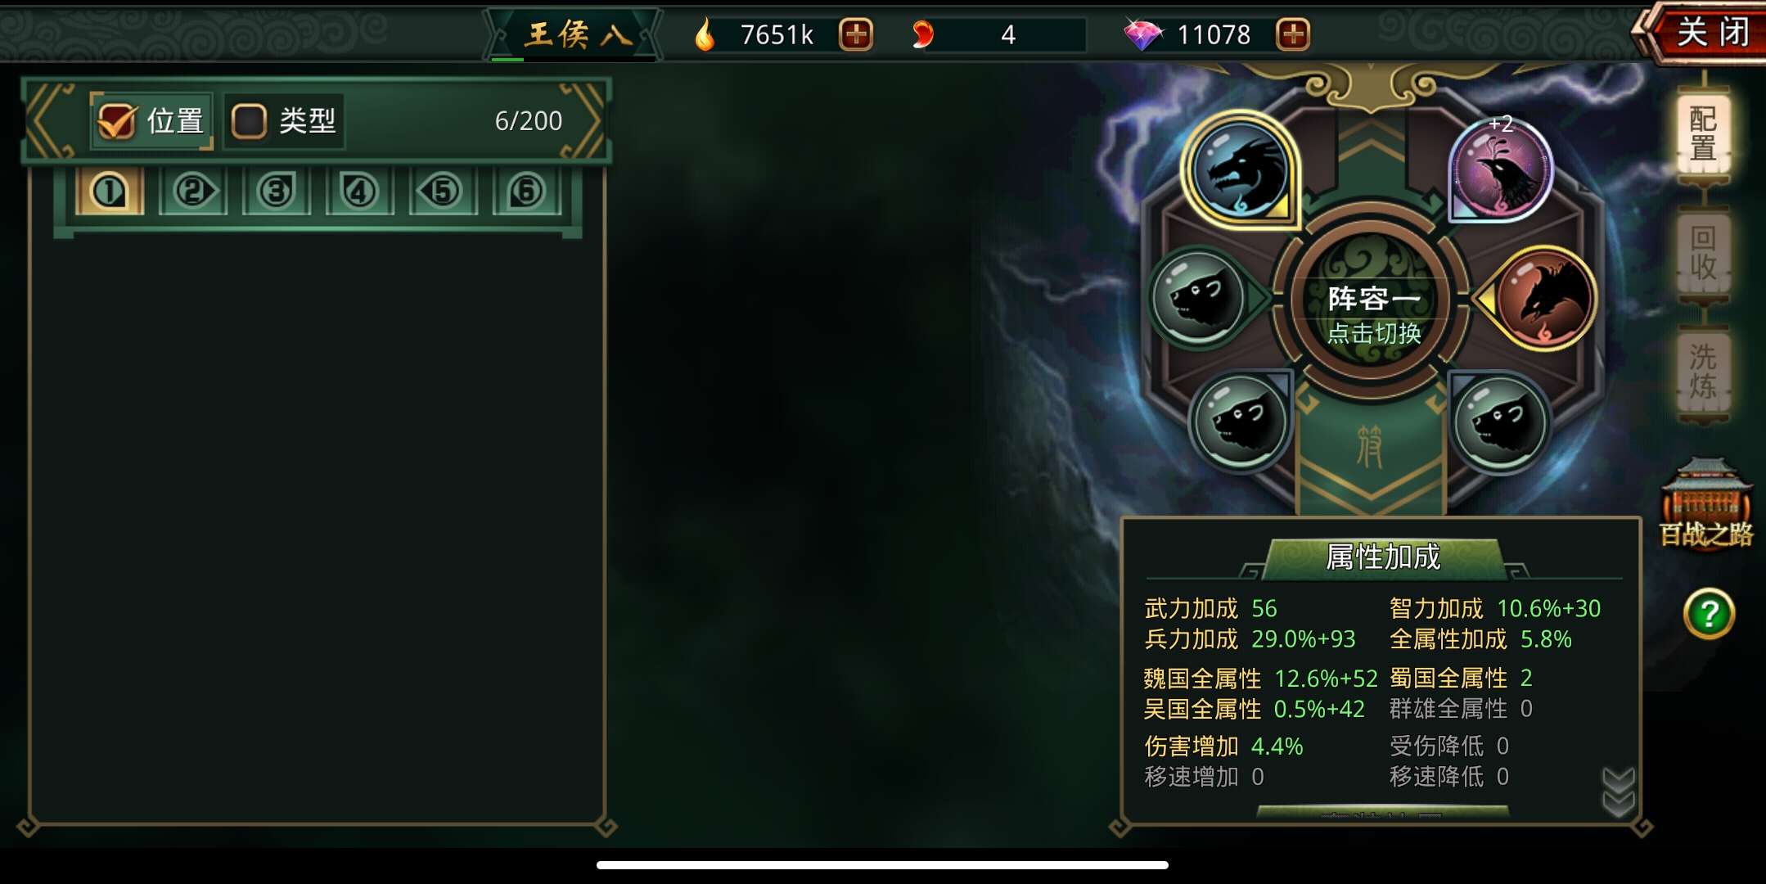1766x884 pixels.
Task: Expand attribute panel with down chevrons
Action: 1618,792
